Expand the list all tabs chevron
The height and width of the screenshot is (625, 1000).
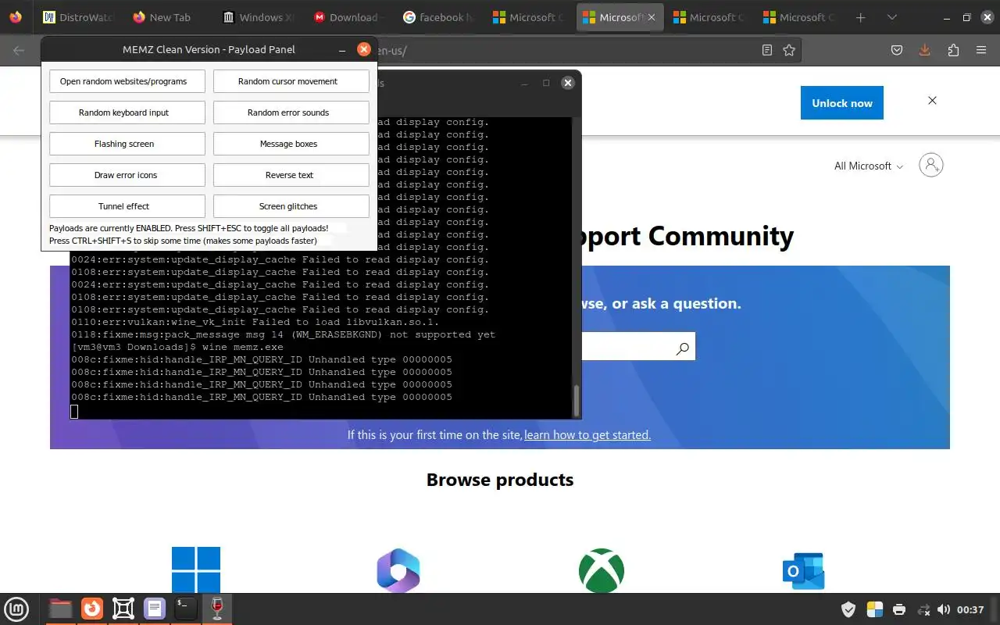(x=892, y=17)
